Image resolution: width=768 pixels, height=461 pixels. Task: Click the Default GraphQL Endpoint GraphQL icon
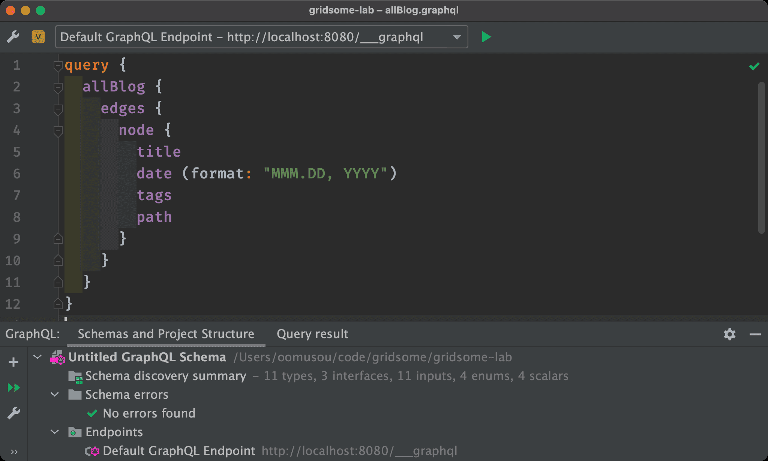pyautogui.click(x=93, y=451)
